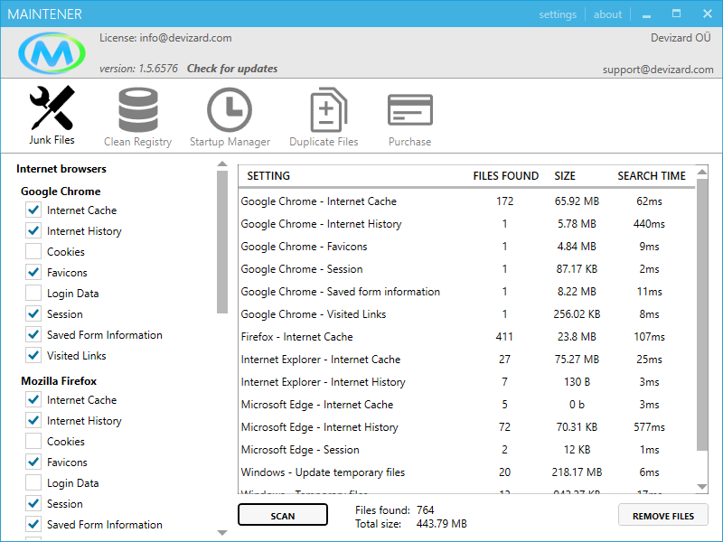Open settings in the title bar
723x542 pixels.
click(x=558, y=14)
